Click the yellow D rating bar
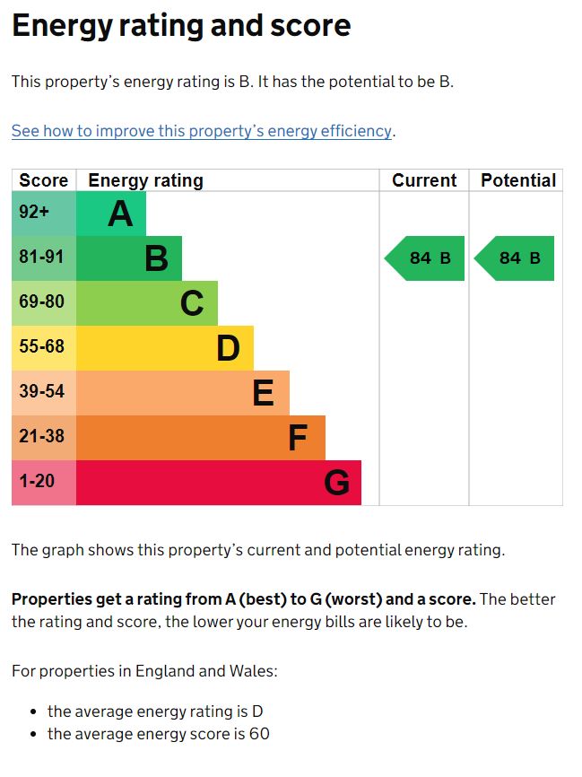The height and width of the screenshot is (777, 582). (165, 348)
